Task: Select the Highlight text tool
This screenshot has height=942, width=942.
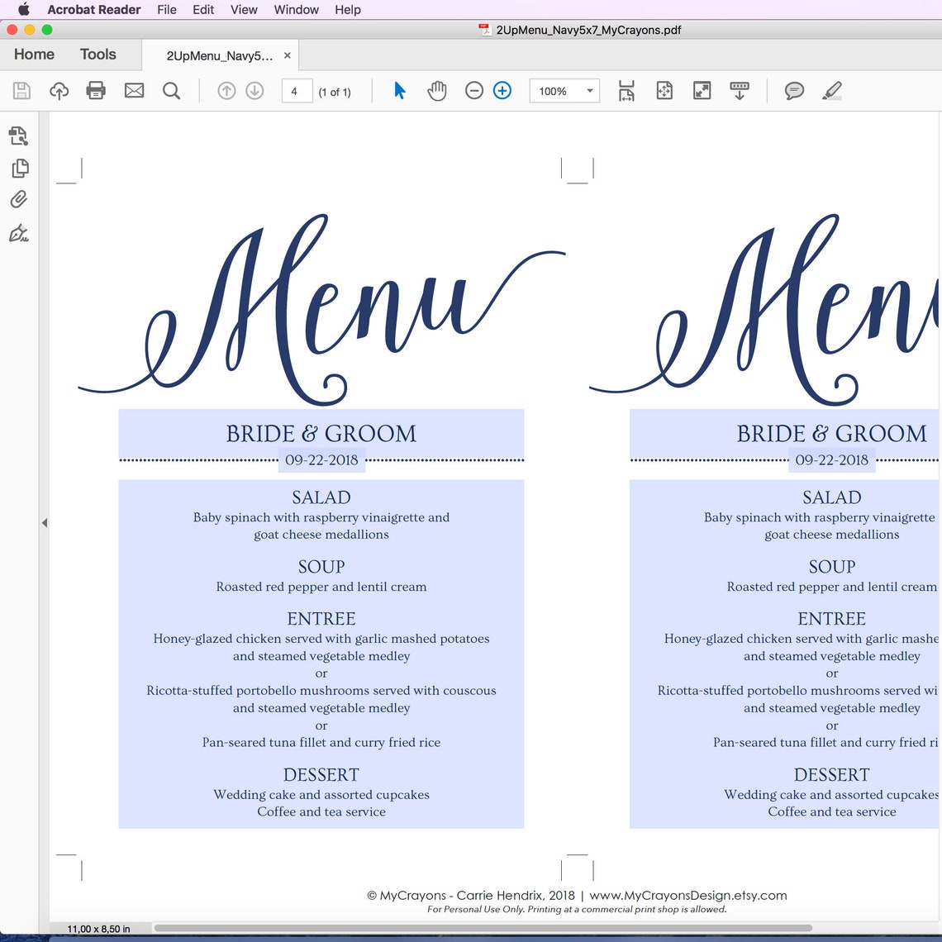Action: coord(832,91)
